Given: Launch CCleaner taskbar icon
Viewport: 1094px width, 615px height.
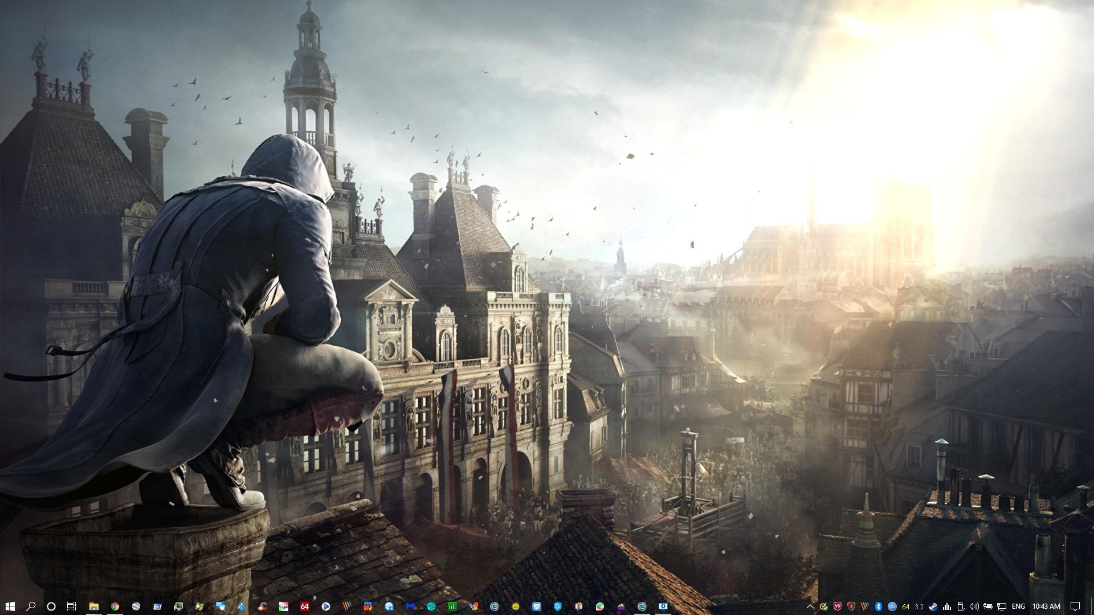Looking at the screenshot, I should coord(263,606).
